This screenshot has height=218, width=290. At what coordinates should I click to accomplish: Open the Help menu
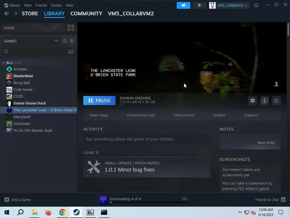pos(69,5)
